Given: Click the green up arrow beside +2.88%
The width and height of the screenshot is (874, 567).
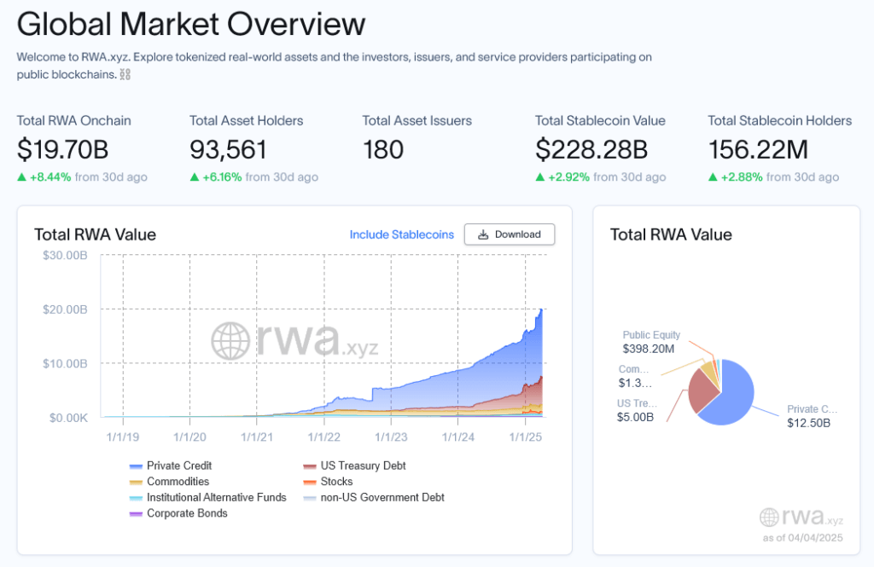Looking at the screenshot, I should (713, 177).
